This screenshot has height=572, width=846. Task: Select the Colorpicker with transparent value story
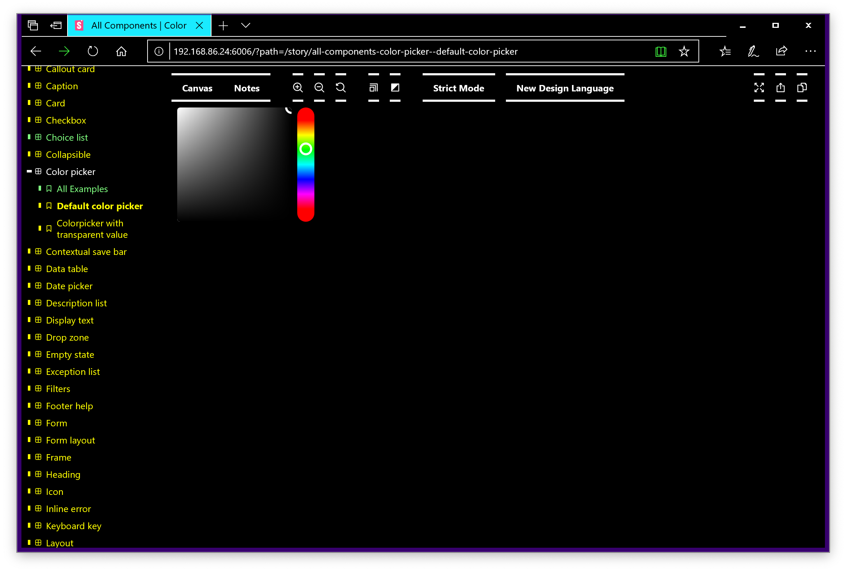(92, 229)
